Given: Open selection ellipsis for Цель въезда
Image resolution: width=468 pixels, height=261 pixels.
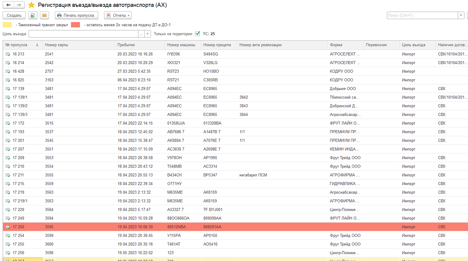Looking at the screenshot, I should click(141, 34).
